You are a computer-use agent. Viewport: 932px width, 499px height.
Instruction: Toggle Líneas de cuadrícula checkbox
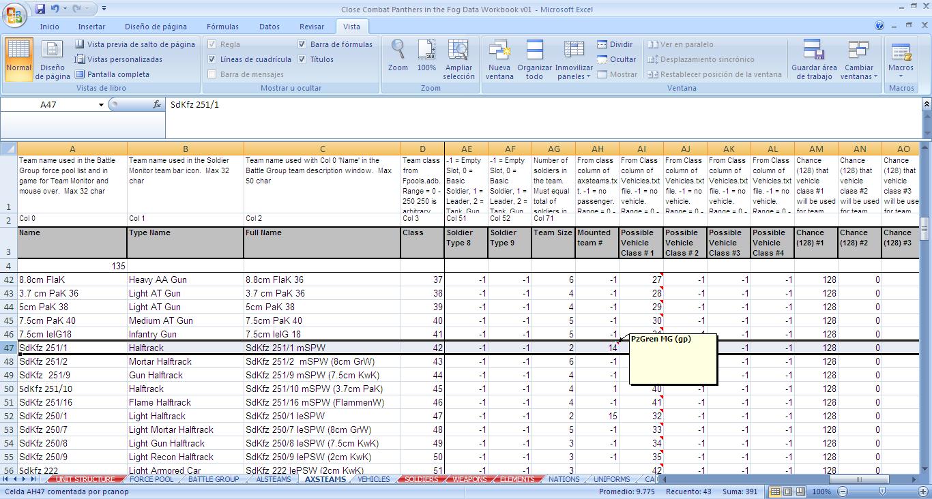pyautogui.click(x=213, y=59)
